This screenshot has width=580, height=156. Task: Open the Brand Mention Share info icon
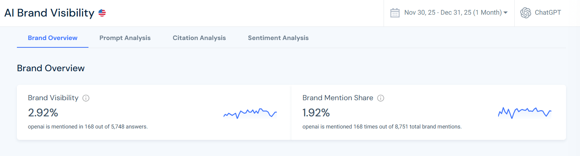[381, 98]
